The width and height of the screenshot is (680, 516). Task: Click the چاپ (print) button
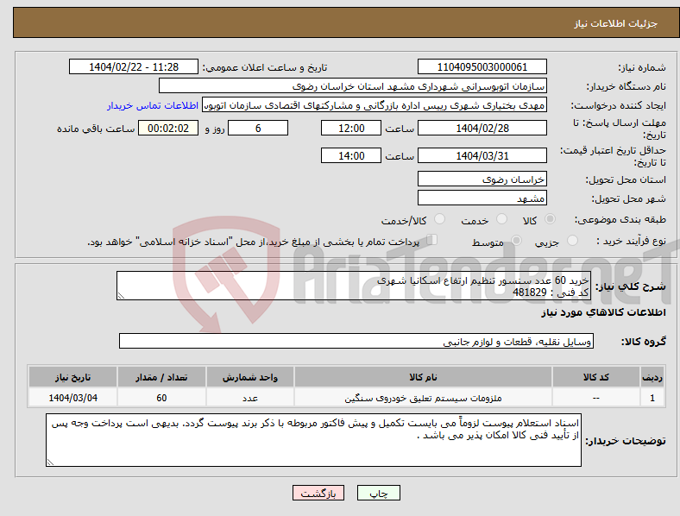[x=378, y=493]
